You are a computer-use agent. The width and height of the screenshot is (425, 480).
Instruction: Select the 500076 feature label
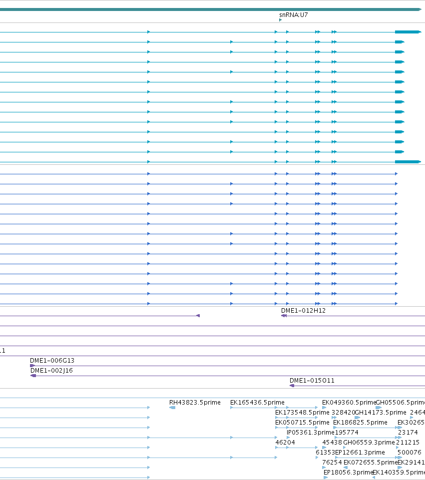[x=410, y=452]
